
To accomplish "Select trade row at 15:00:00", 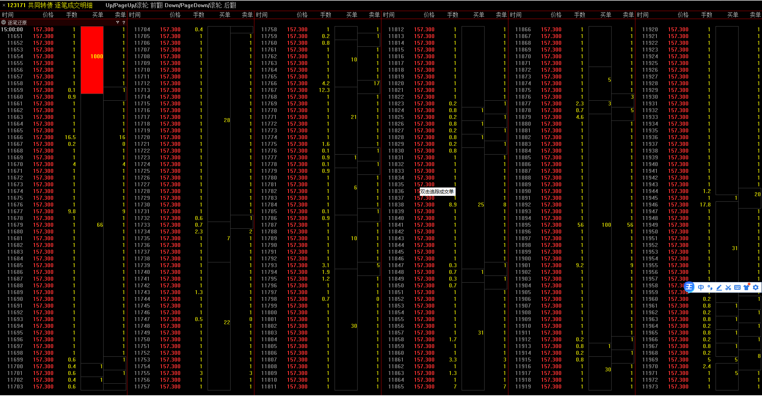I will pyautogui.click(x=40, y=30).
